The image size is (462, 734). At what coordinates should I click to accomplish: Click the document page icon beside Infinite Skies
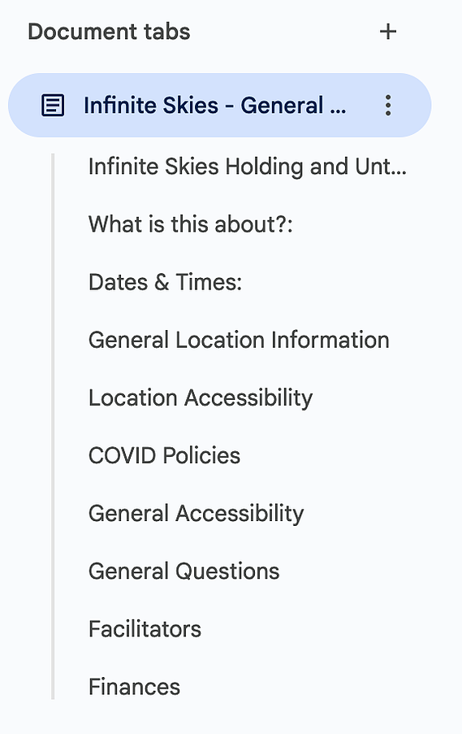click(53, 106)
